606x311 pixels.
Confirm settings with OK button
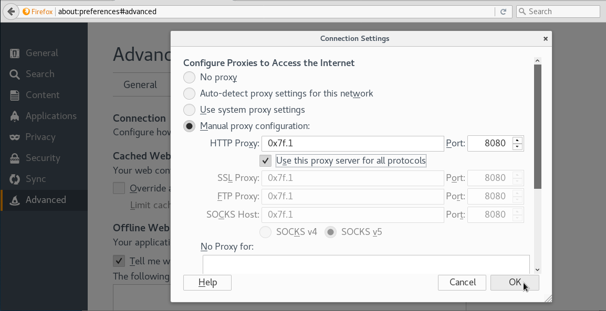pyautogui.click(x=514, y=282)
